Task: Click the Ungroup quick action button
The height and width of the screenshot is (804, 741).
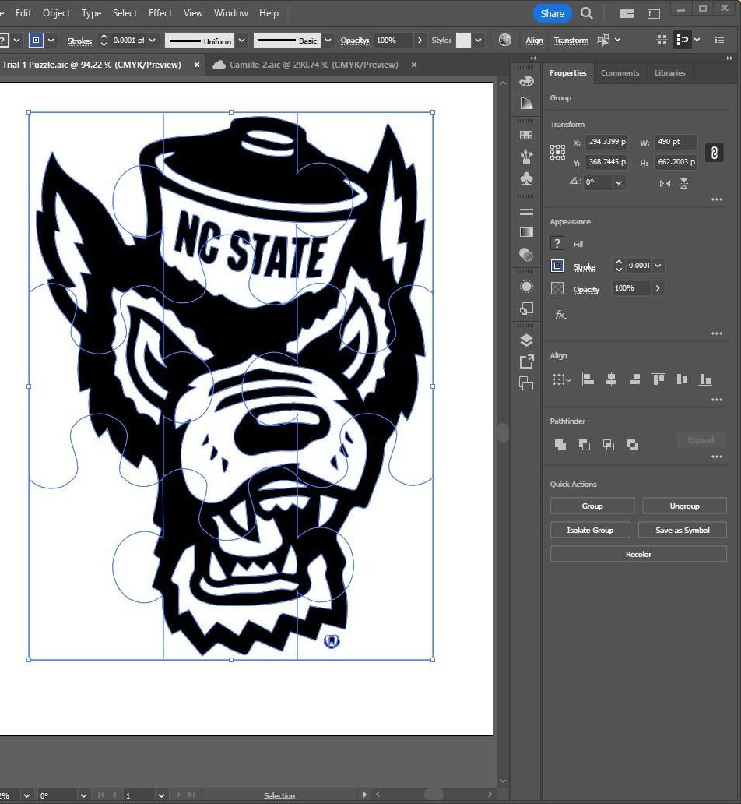Action: [684, 506]
